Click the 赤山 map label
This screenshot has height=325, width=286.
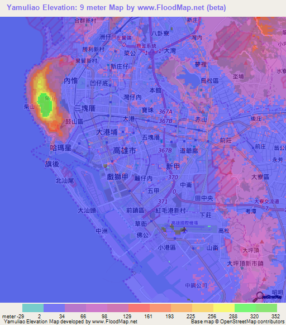point(201,119)
